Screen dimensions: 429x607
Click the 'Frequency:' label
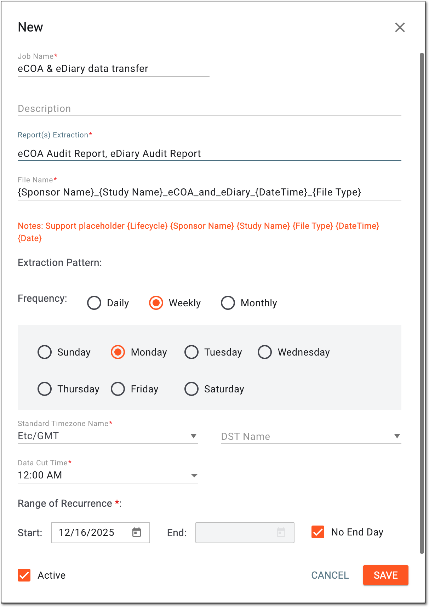coord(42,299)
